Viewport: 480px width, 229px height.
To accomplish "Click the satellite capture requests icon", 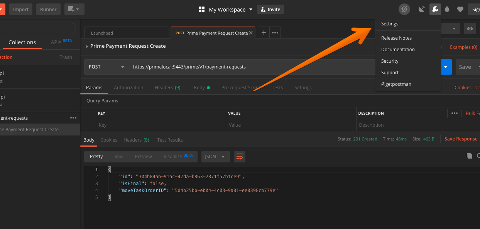I will click(422, 9).
